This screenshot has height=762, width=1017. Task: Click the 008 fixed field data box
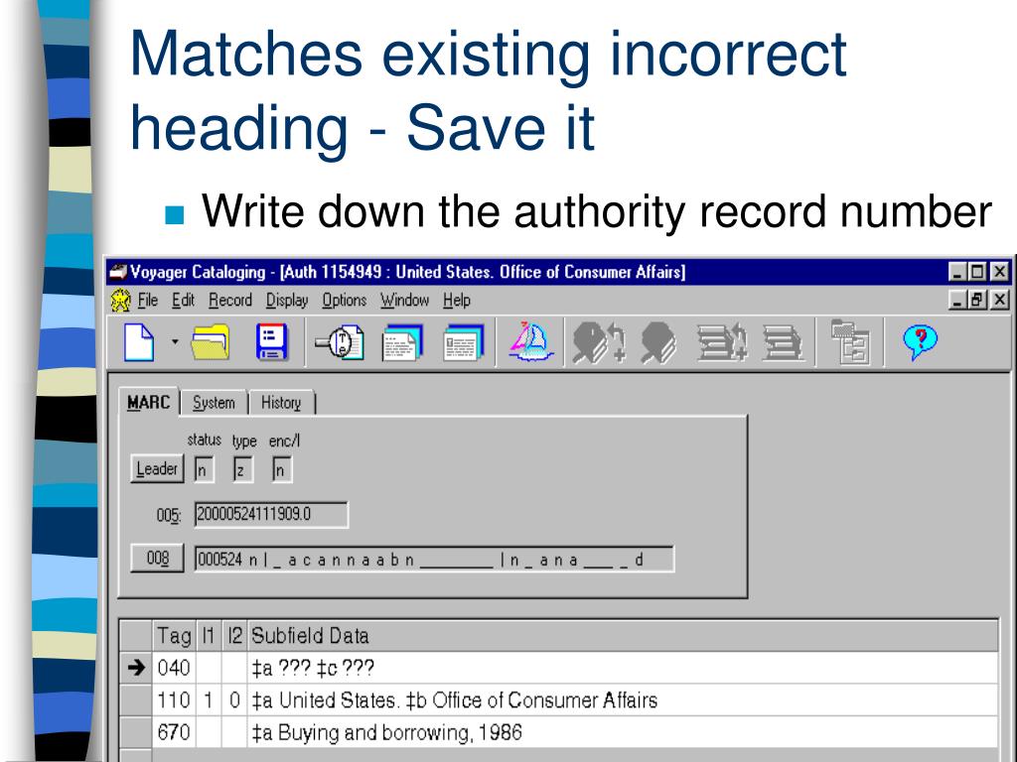tap(434, 560)
